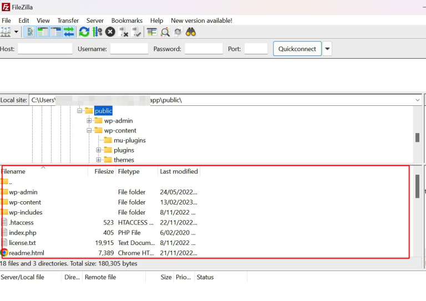The width and height of the screenshot is (426, 301).
Task: Open the Quickconnect history dropdown arrow
Action: coord(327,49)
